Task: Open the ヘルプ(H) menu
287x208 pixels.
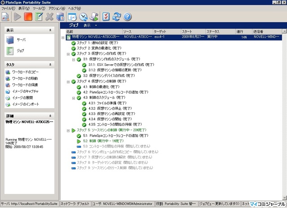Action: (x=74, y=8)
